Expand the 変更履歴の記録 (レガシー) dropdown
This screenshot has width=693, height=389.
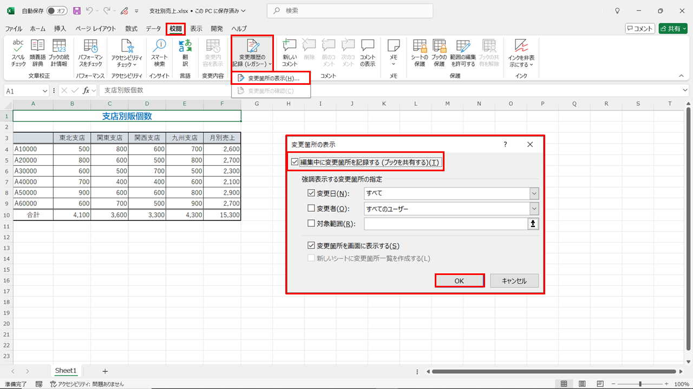252,53
